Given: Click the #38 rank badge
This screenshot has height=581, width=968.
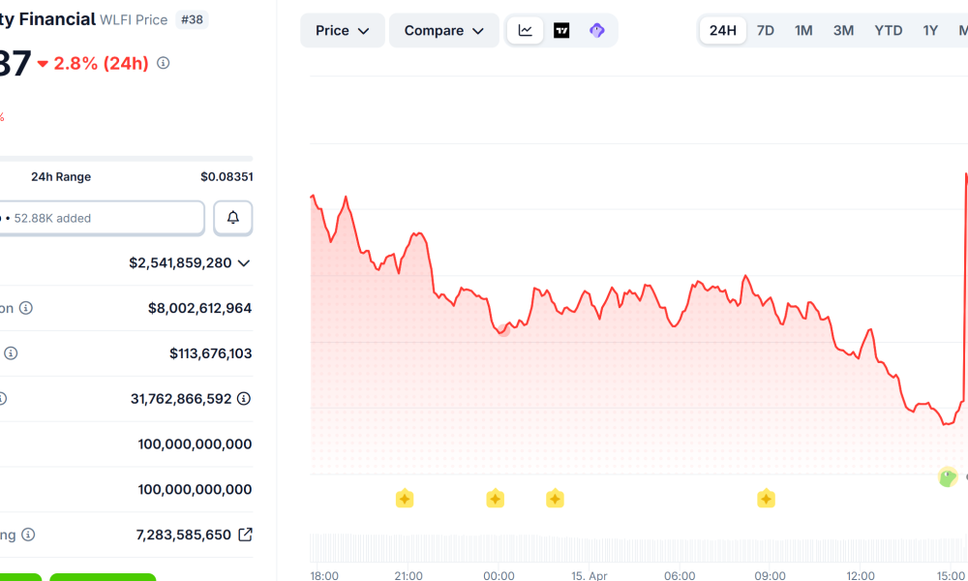Looking at the screenshot, I should pyautogui.click(x=193, y=19).
